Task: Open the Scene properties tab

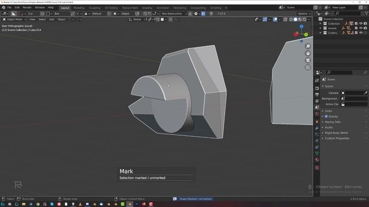Action: tap(317, 108)
